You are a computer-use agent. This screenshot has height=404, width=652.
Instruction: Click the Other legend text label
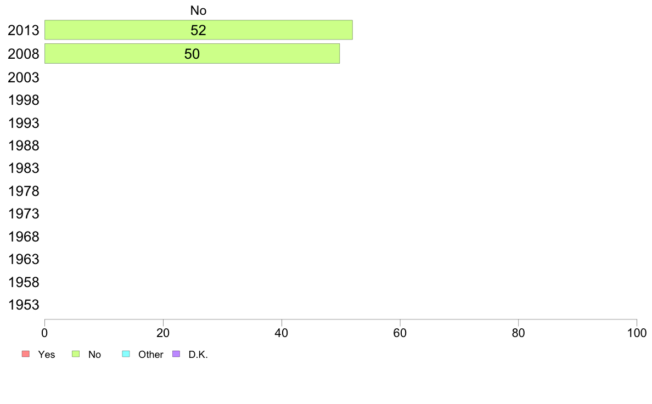coord(150,355)
